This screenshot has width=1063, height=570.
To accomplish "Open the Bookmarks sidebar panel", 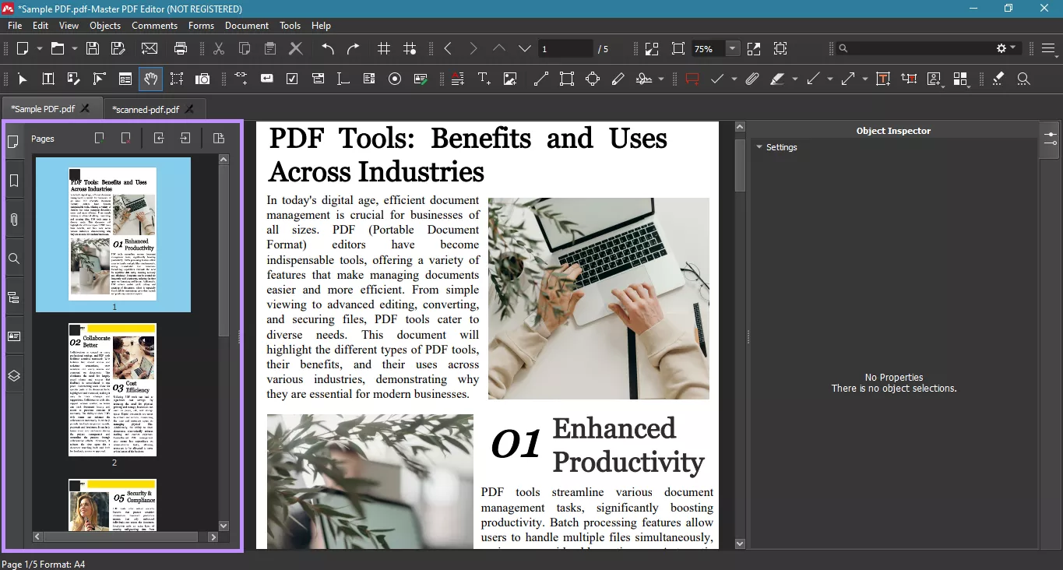I will (13, 181).
